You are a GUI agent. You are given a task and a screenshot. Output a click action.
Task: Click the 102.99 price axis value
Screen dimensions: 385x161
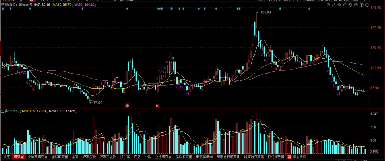[x=376, y=68]
